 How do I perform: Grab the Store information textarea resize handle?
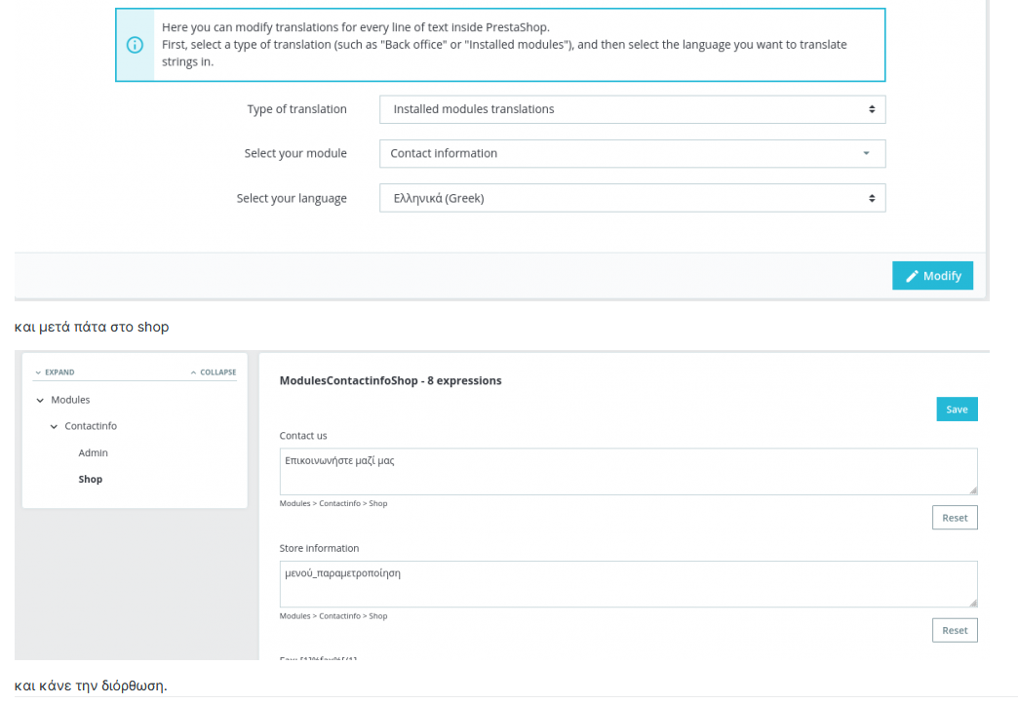point(972,603)
